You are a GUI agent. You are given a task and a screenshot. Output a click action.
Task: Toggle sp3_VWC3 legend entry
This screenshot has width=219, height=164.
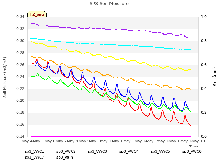pyautogui.click(x=94, y=152)
